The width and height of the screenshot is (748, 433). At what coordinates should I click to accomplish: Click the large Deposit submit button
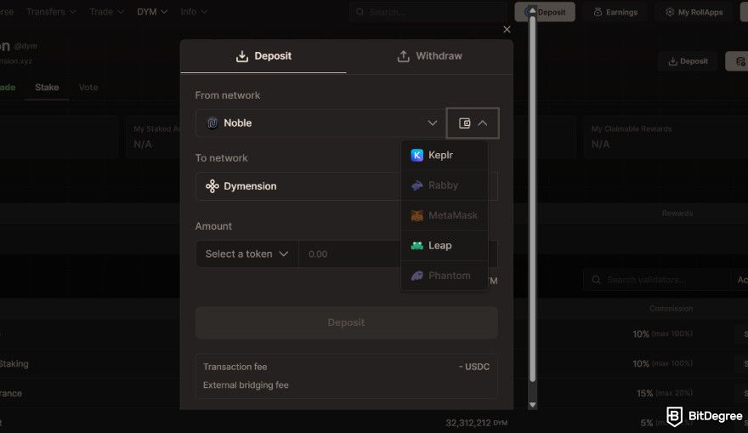346,322
